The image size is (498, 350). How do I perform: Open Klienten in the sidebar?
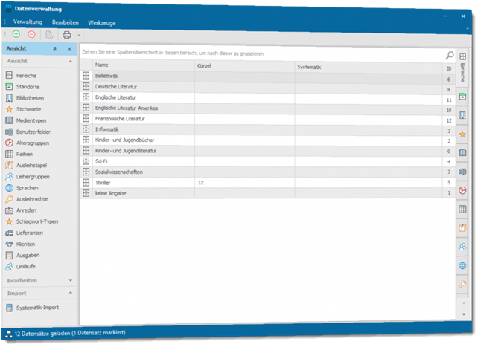pyautogui.click(x=20, y=244)
